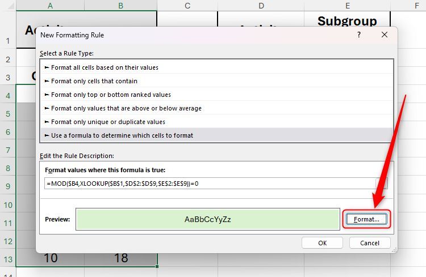Select column D header
Viewport: 426px width, 277px height.
(261, 6)
